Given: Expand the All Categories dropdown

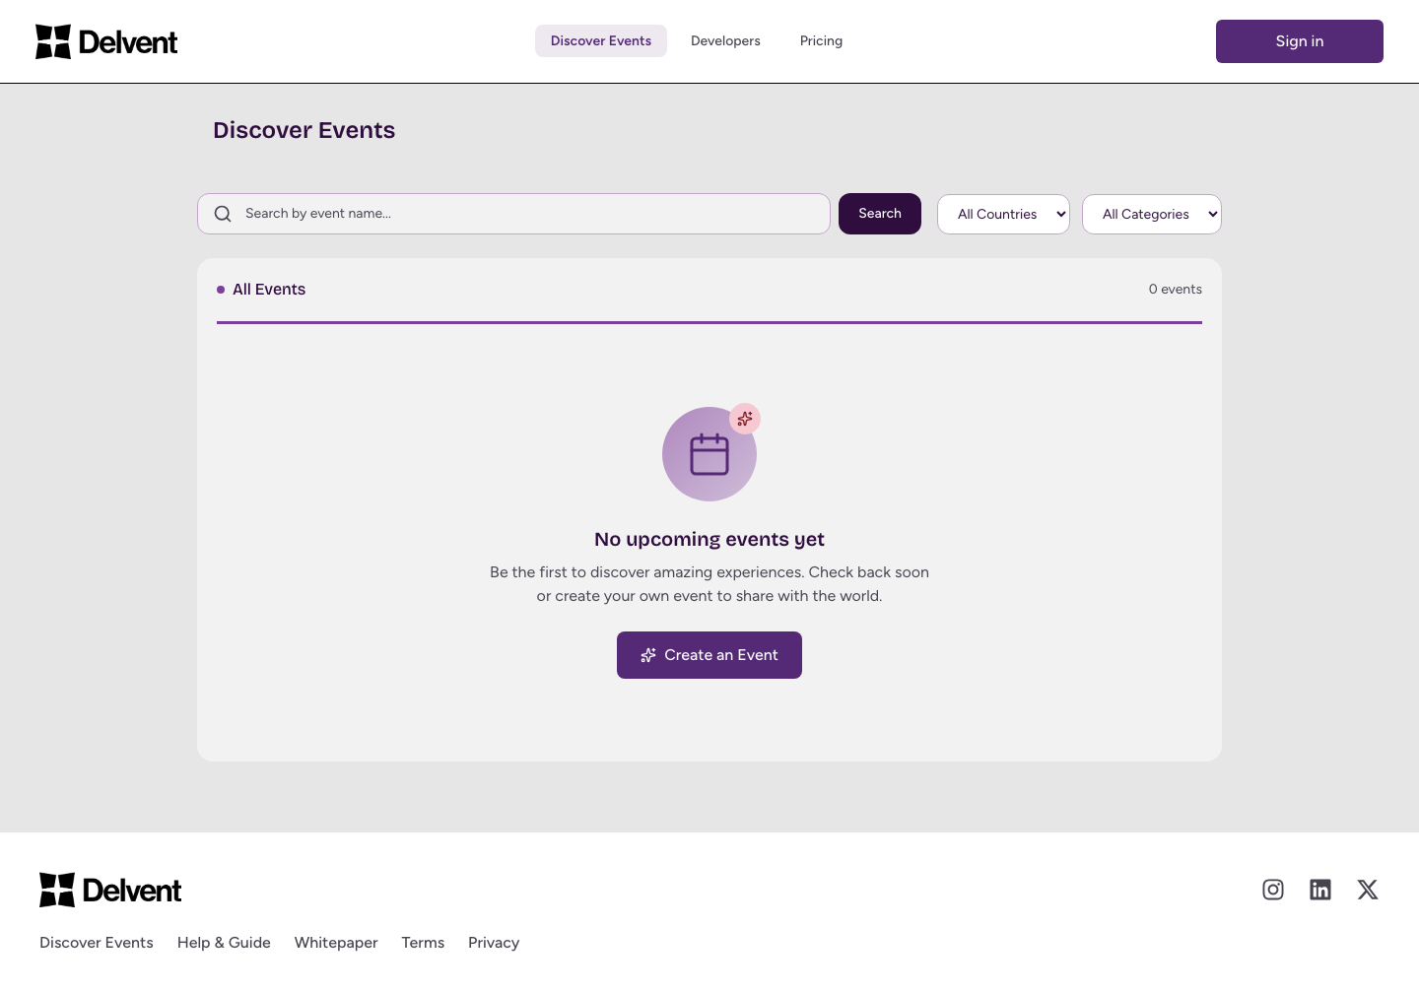Looking at the screenshot, I should [x=1151, y=214].
